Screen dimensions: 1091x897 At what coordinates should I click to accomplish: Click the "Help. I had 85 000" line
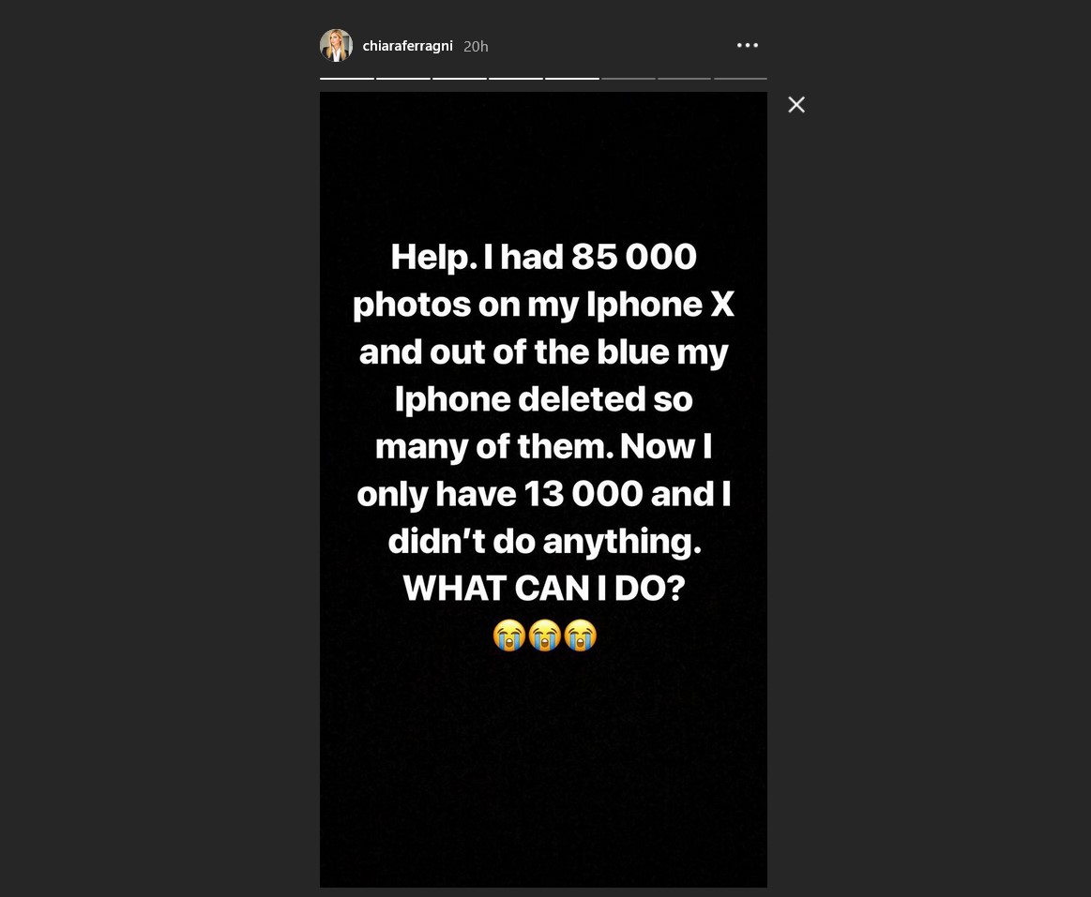point(544,257)
